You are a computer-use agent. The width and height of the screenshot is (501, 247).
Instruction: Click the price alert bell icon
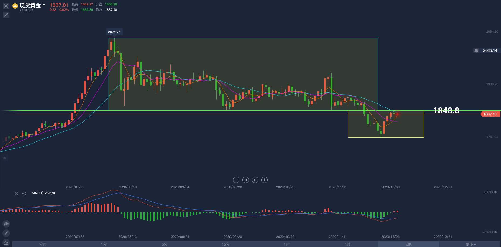[x=476, y=50]
